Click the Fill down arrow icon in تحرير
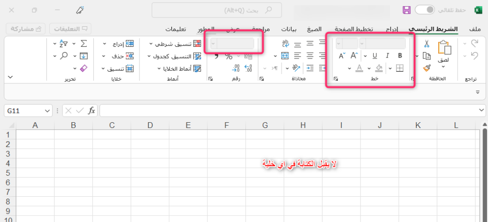Viewport: 488px width, 222px height. 84,56
